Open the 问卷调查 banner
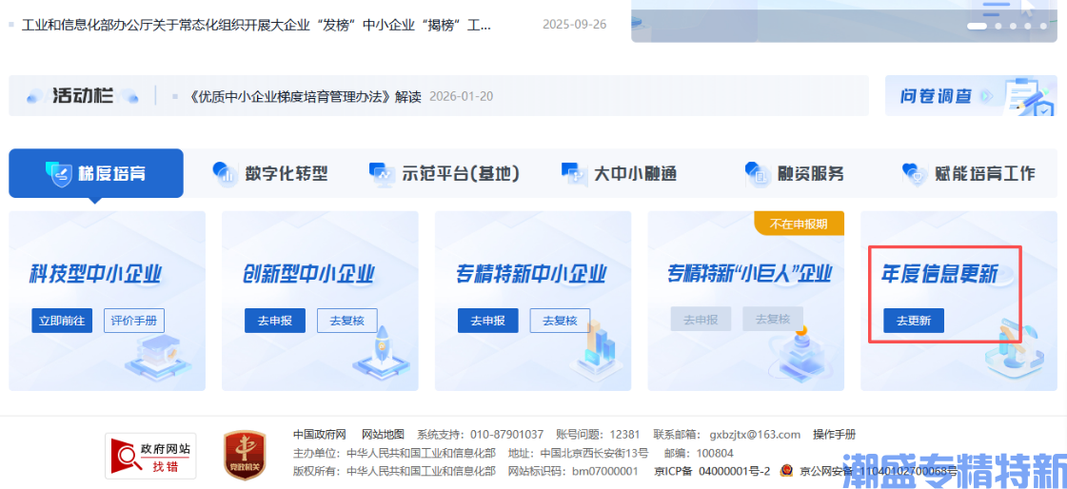This screenshot has width=1067, height=489. (970, 96)
